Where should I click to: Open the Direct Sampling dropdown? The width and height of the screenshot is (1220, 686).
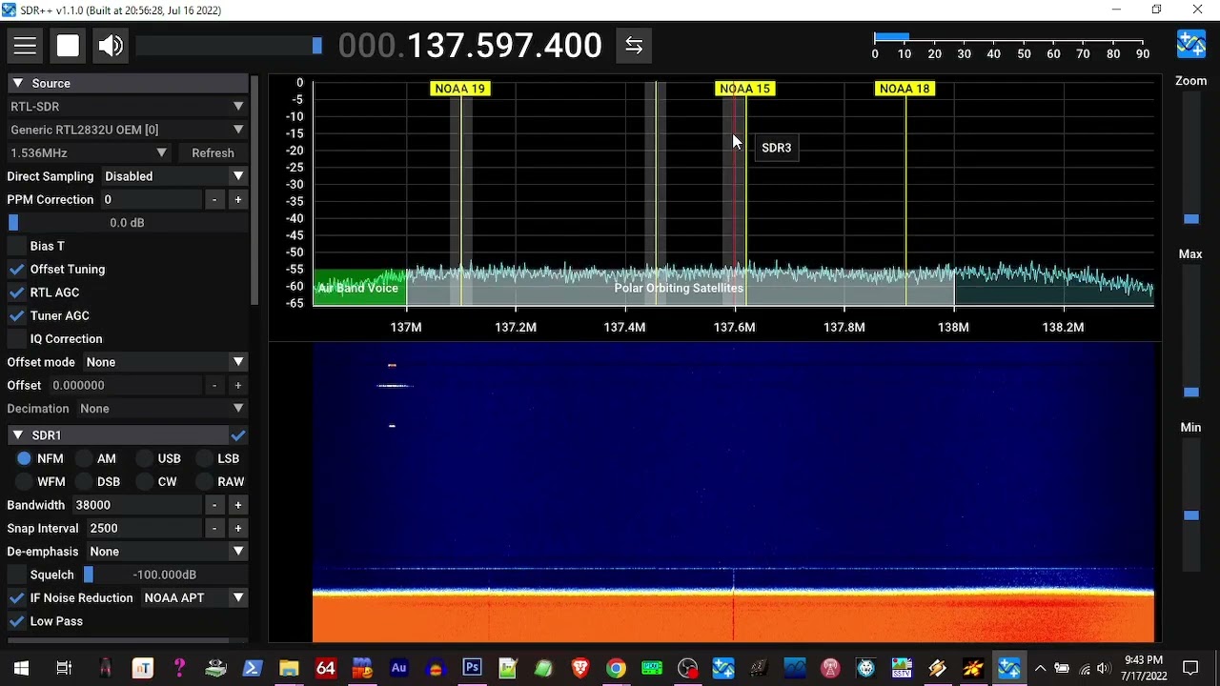pos(174,176)
